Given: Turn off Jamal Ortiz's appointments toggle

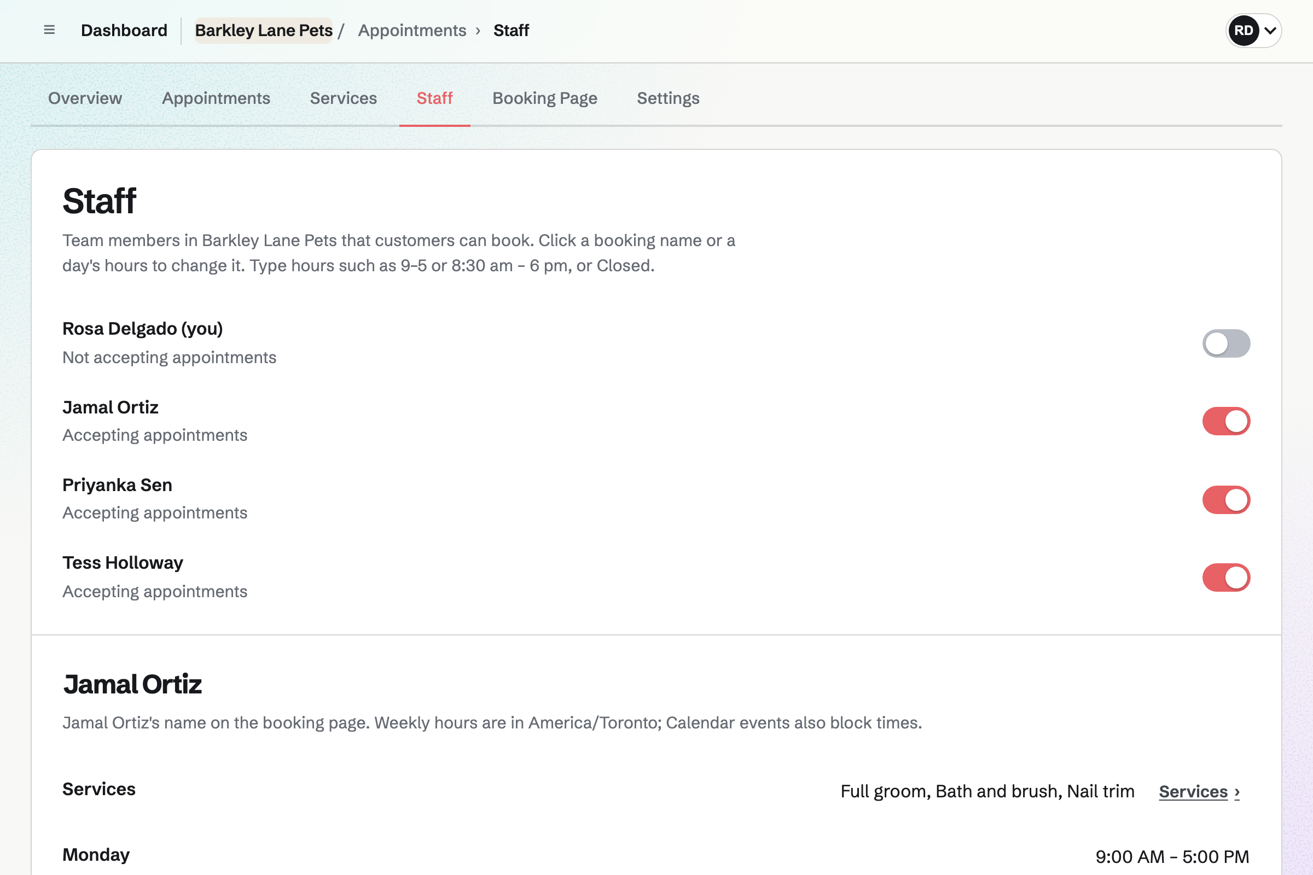Looking at the screenshot, I should pyautogui.click(x=1226, y=421).
